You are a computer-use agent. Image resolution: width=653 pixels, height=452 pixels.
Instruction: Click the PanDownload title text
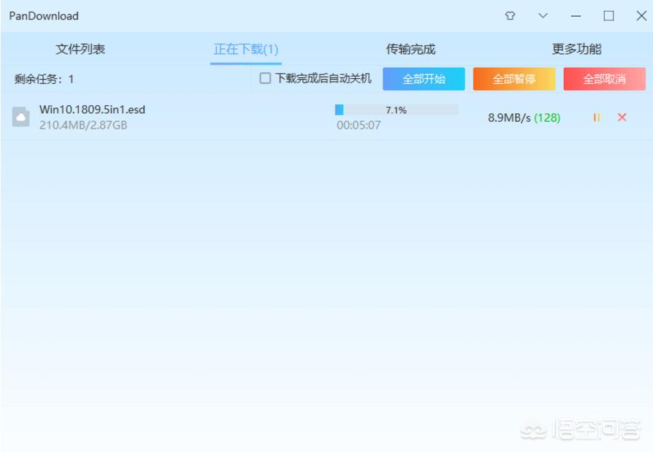point(44,16)
